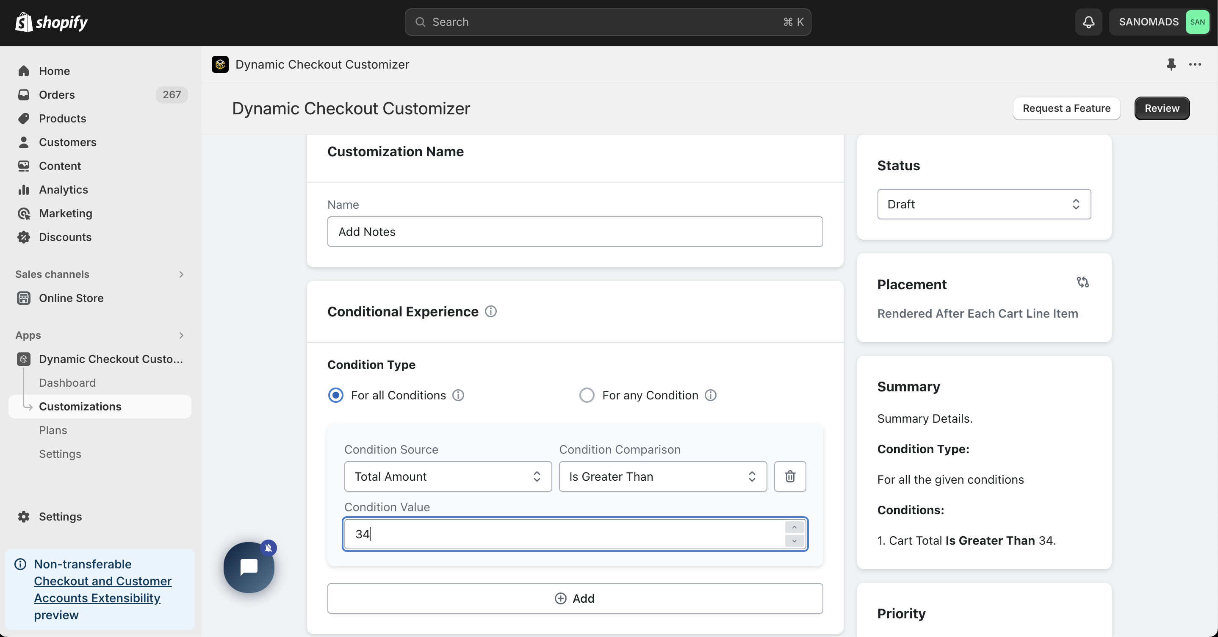
Task: Click the SAN avatar badge
Action: coord(1197,22)
